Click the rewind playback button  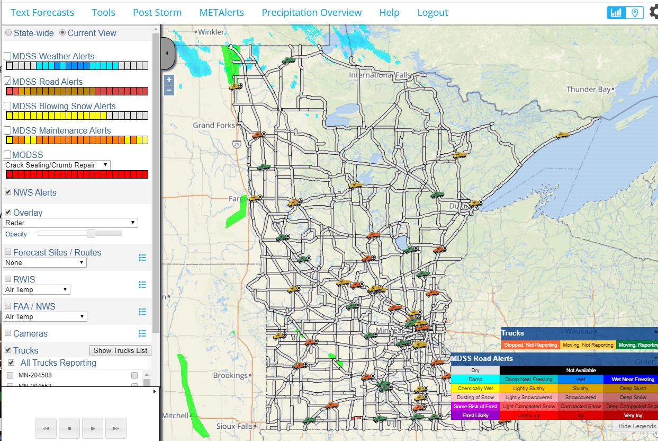coord(46,428)
